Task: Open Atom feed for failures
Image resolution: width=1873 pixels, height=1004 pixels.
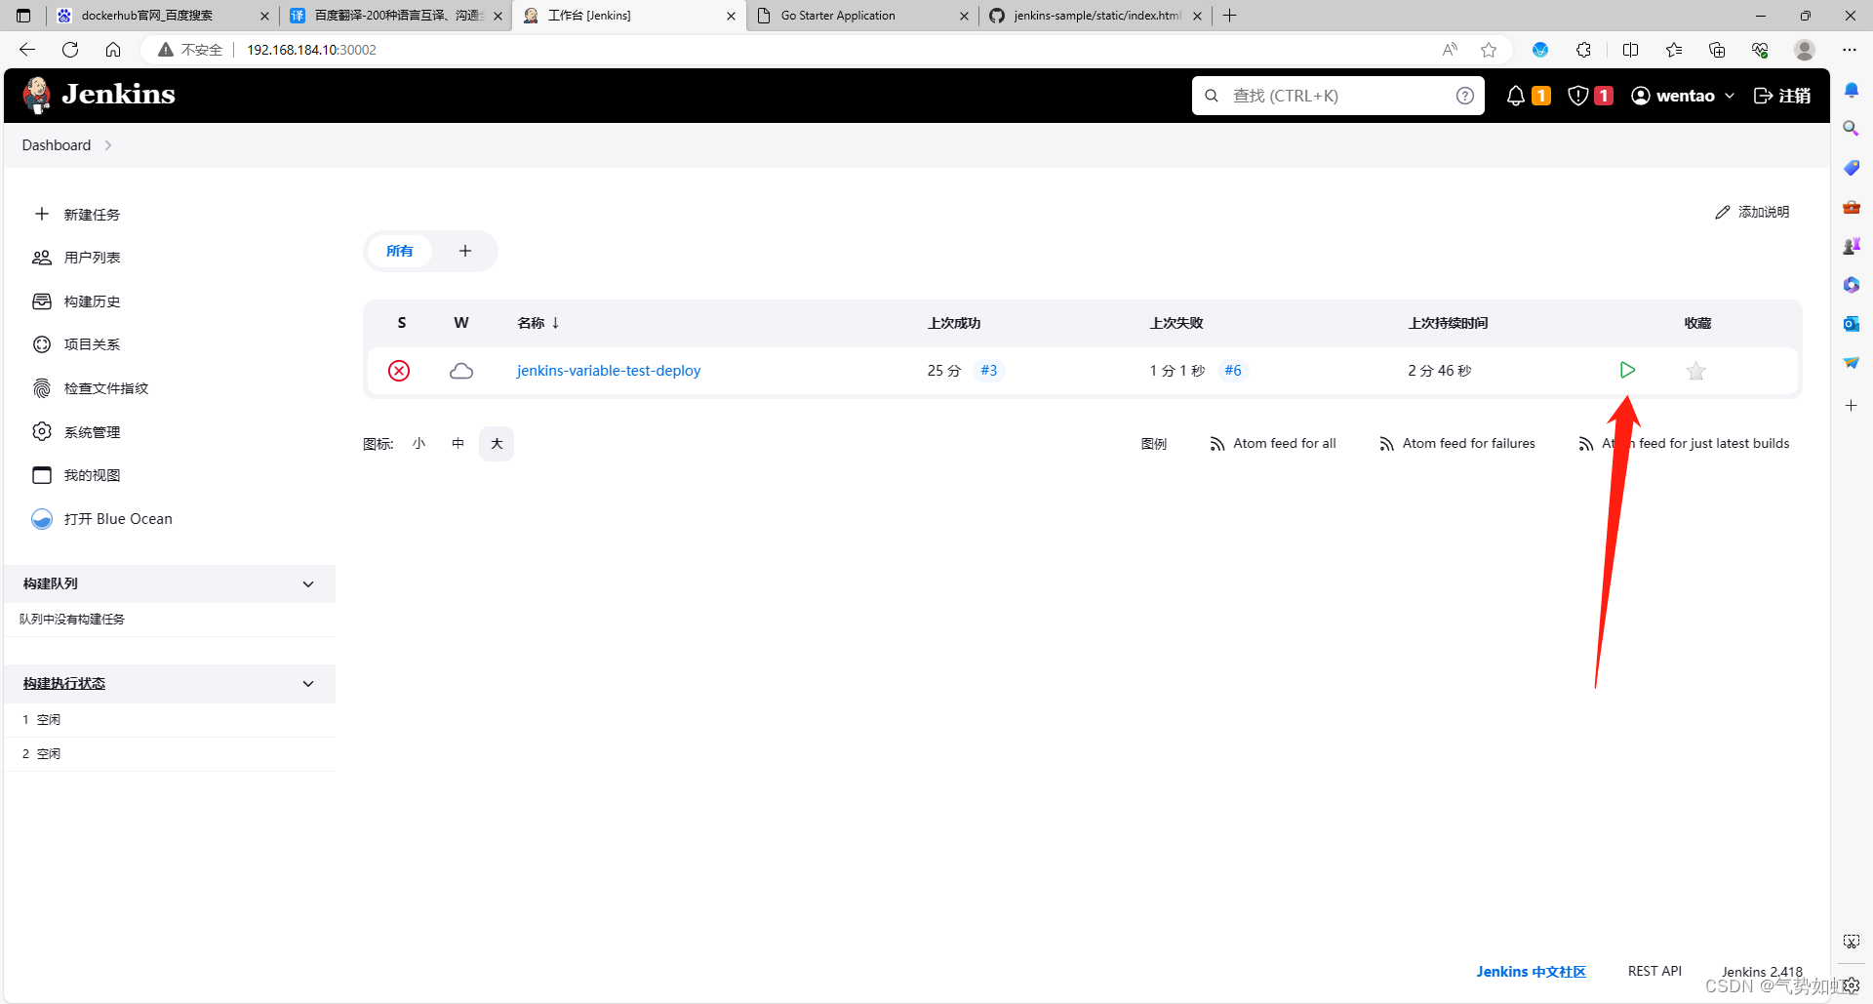Action: (x=1457, y=444)
